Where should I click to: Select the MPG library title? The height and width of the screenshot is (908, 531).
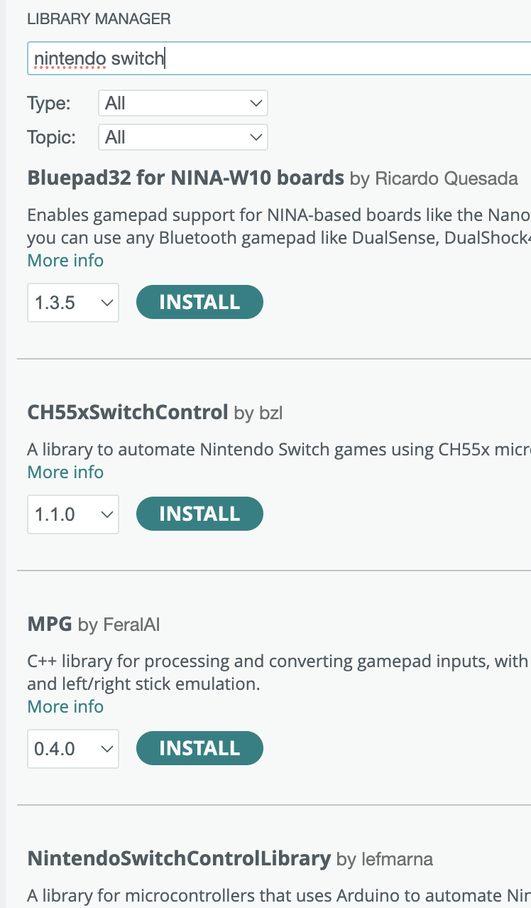pos(50,625)
